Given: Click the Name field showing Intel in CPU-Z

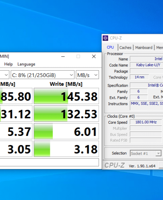Looking at the screenshot, I should tap(146, 59).
